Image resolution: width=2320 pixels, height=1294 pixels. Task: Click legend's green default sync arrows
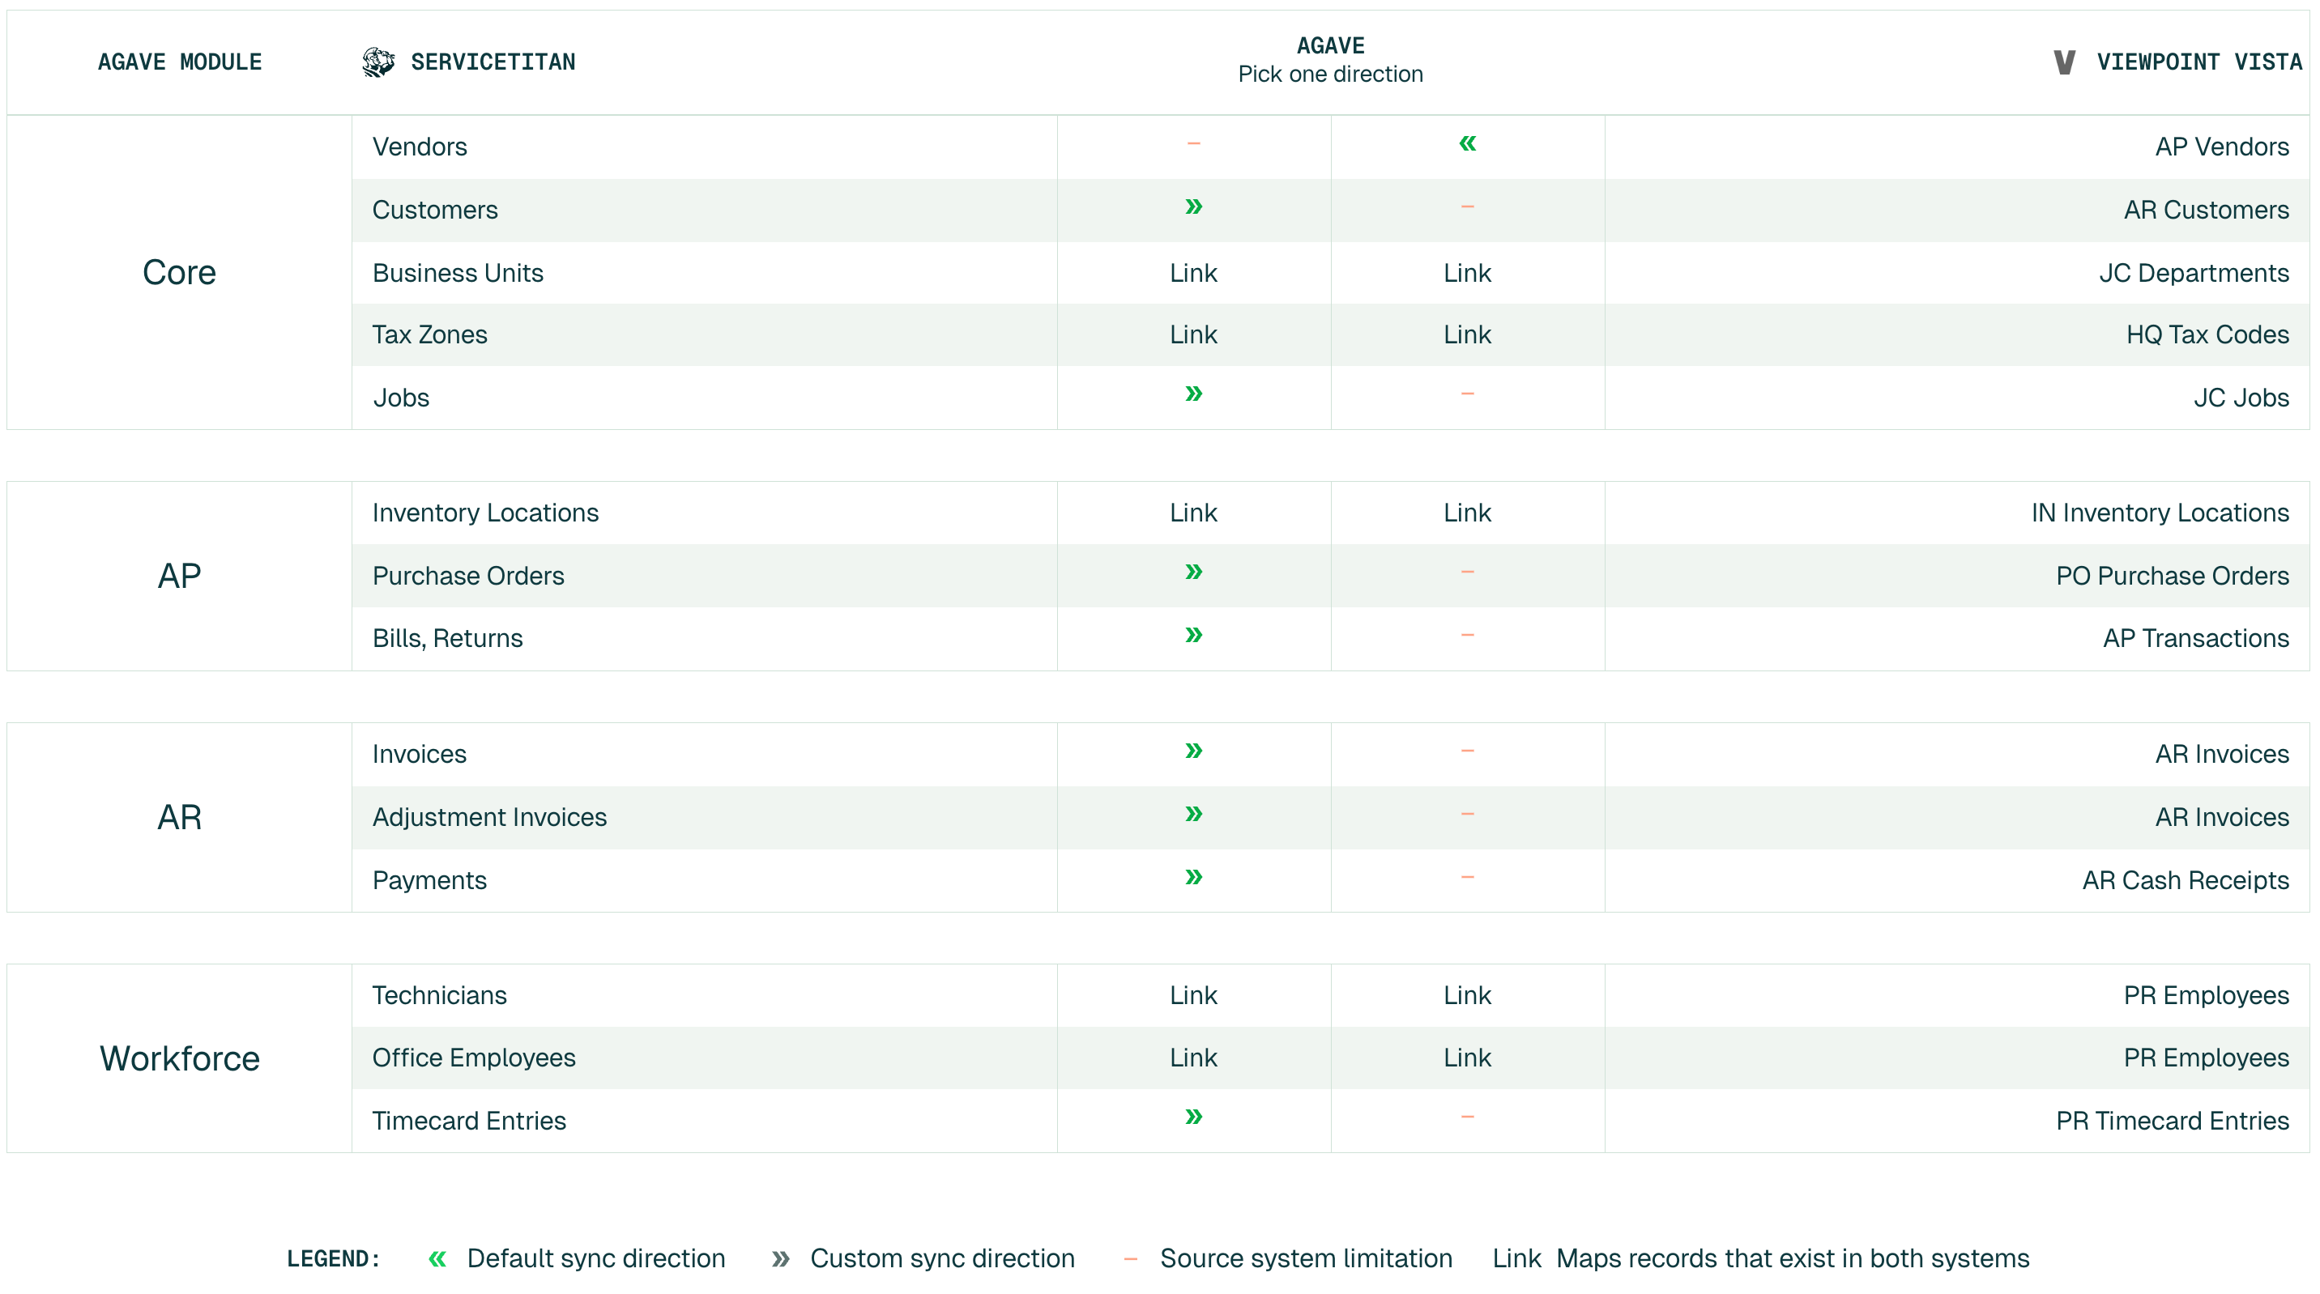pos(437,1259)
